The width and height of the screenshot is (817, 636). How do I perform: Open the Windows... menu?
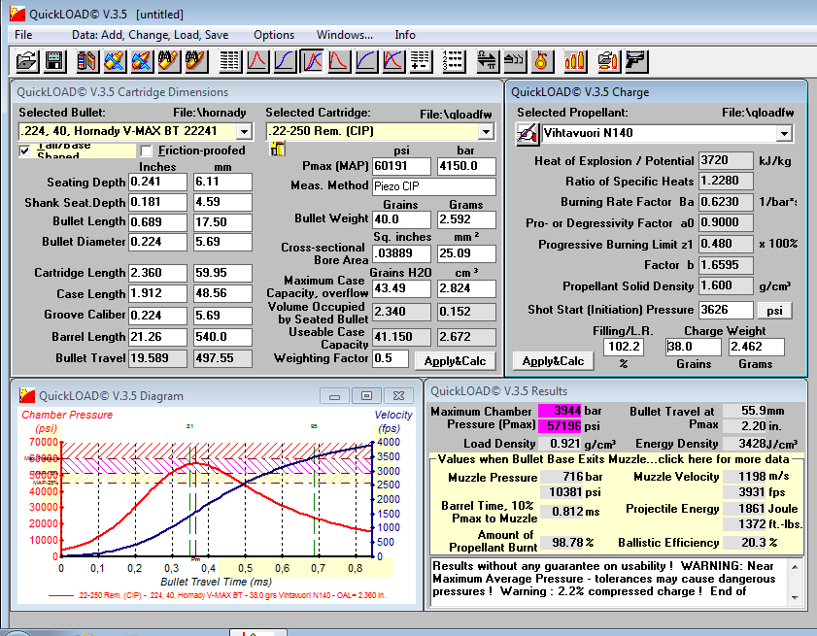[344, 35]
